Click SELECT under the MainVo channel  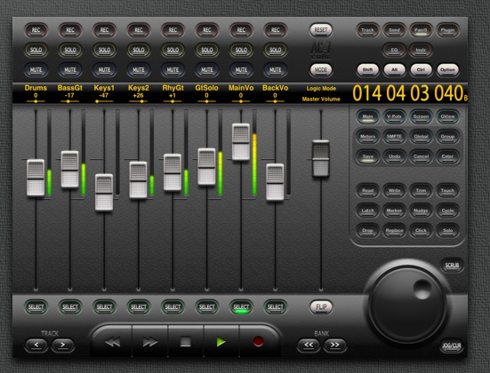[241, 307]
